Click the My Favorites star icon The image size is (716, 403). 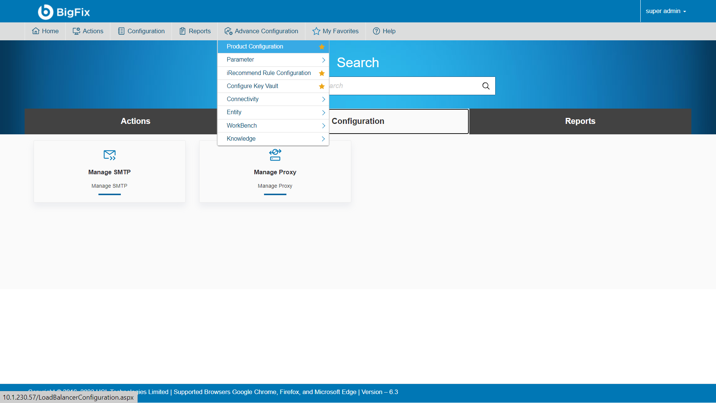pos(316,31)
